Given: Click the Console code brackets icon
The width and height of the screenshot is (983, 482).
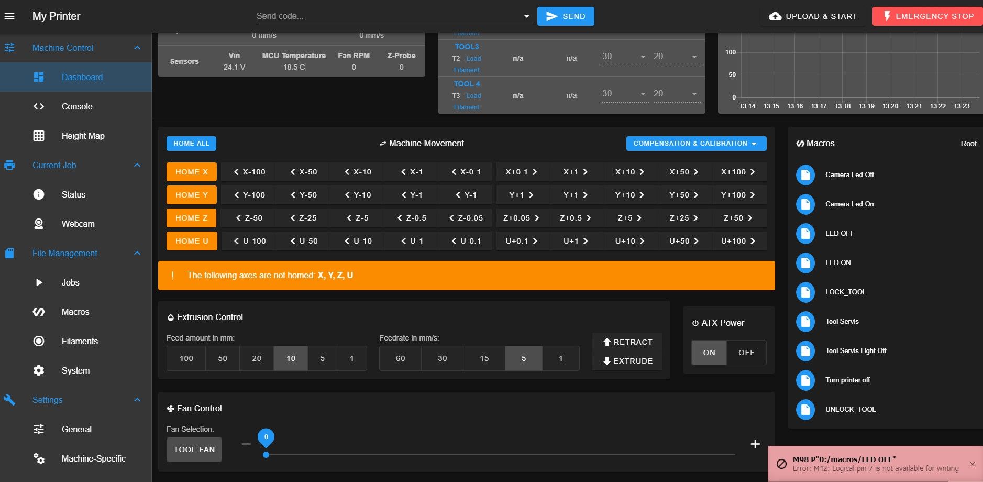Looking at the screenshot, I should tap(39, 106).
